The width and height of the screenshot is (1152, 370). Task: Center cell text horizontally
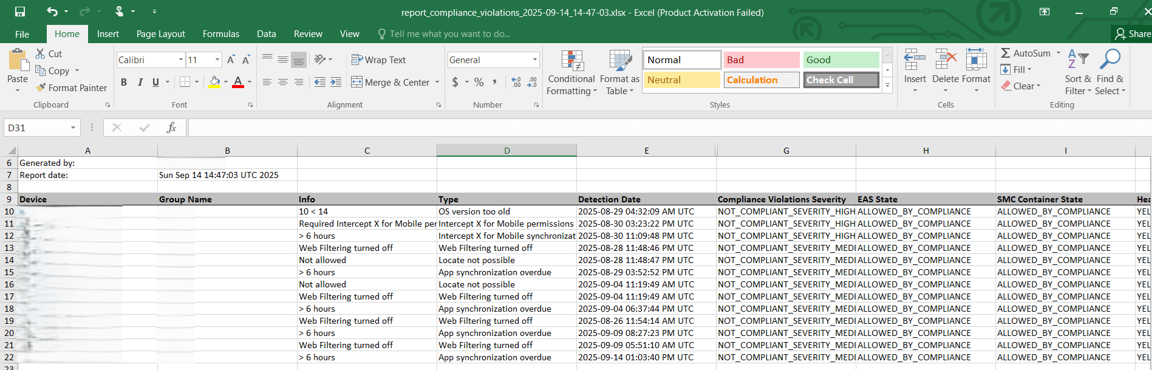coord(283,82)
